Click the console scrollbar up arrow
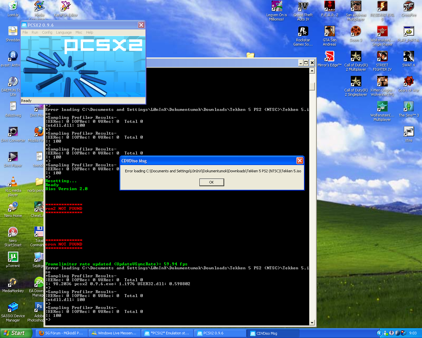This screenshot has width=422, height=338. [x=312, y=71]
